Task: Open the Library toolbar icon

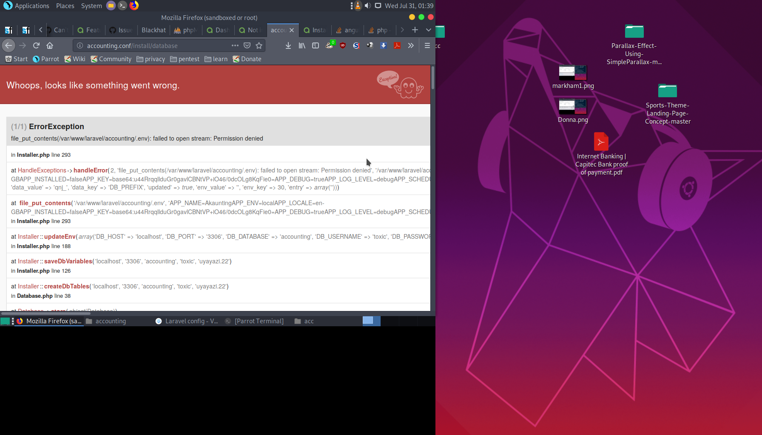Action: (x=302, y=45)
